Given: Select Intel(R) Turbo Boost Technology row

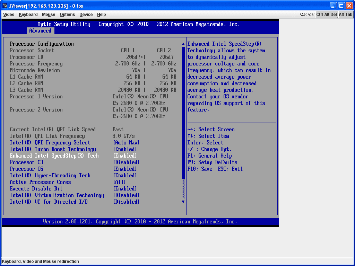Looking at the screenshot, I should pyautogui.click(x=53, y=149).
